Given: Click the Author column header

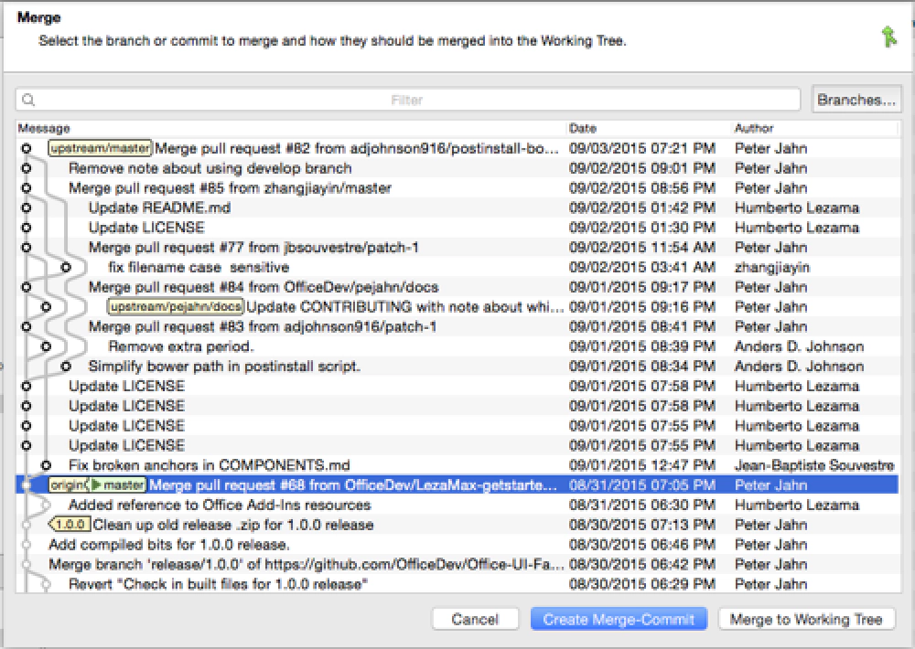Looking at the screenshot, I should tap(753, 128).
